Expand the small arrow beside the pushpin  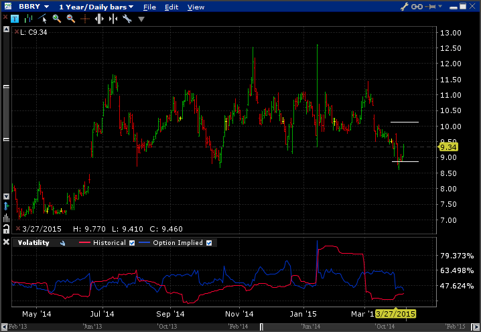pos(441,6)
